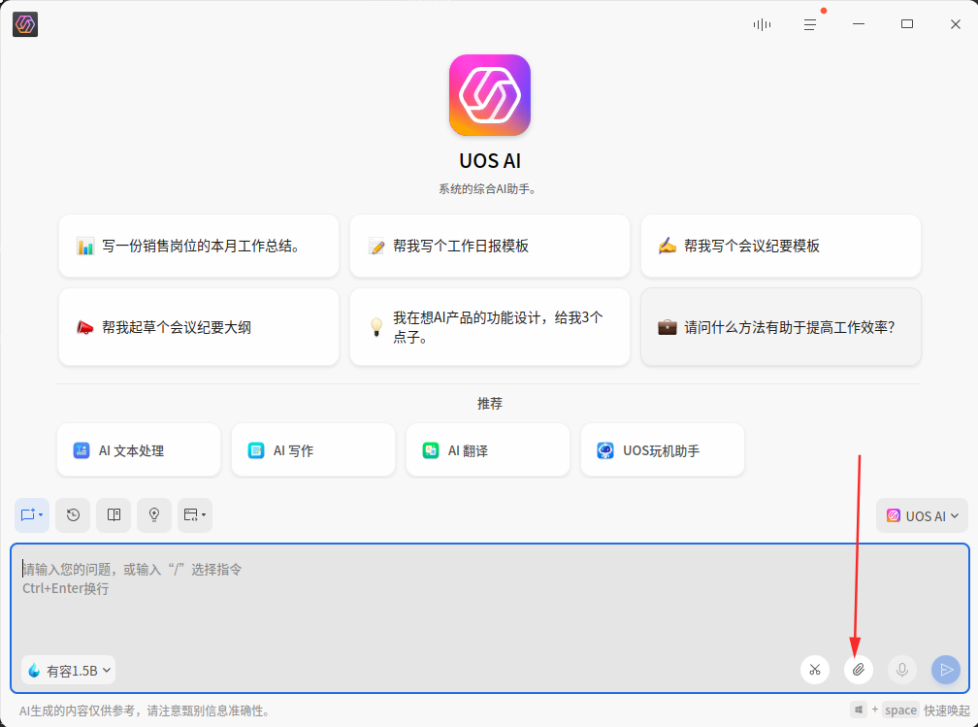Click the AI 文本处理 blue icon
Image resolution: width=978 pixels, height=727 pixels.
coord(81,450)
